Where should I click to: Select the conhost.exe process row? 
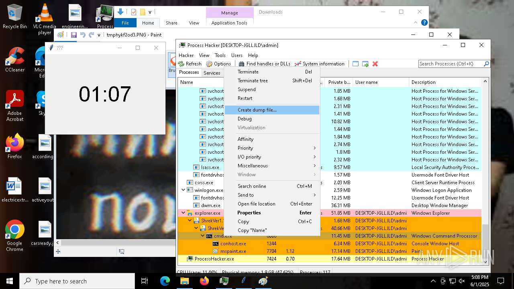click(330, 244)
